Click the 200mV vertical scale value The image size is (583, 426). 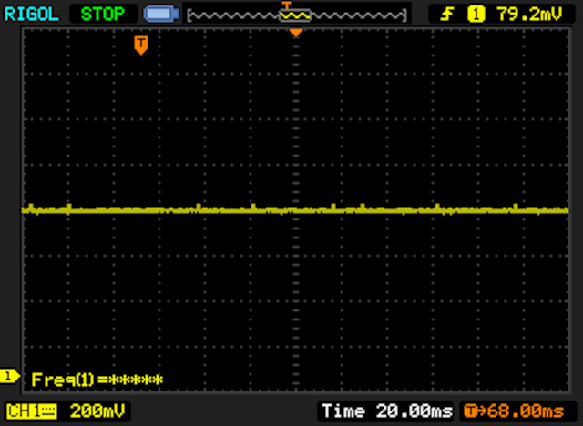pos(97,411)
